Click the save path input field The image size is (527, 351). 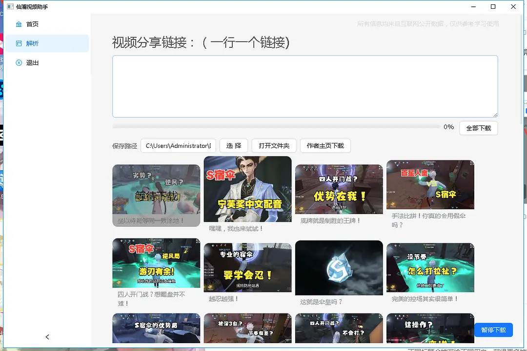point(179,146)
